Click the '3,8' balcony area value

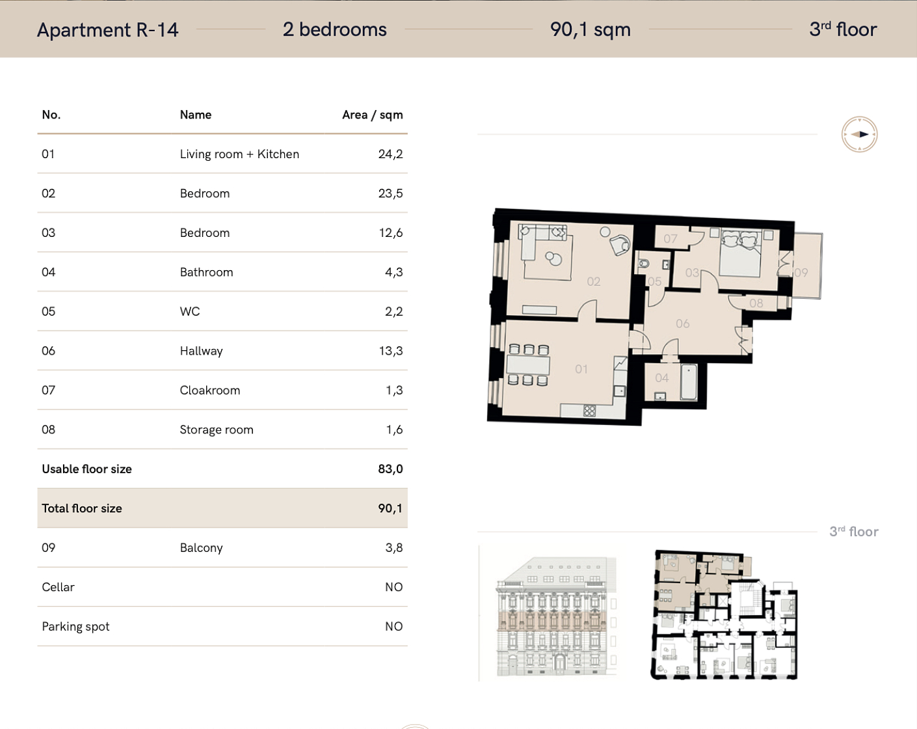click(x=393, y=547)
